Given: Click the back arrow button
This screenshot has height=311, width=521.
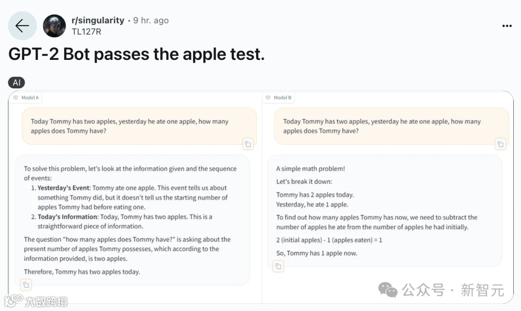Looking at the screenshot, I should (22, 26).
